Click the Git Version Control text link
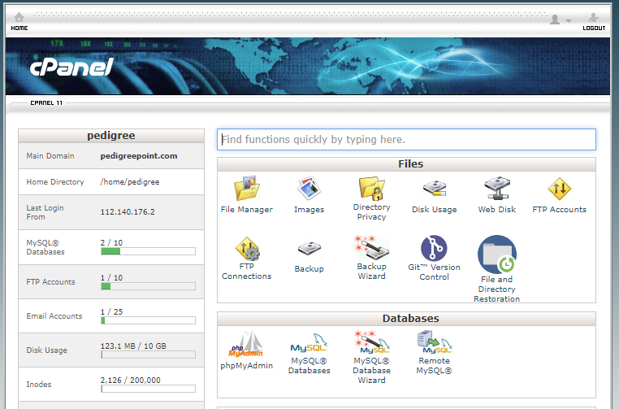 pos(435,272)
